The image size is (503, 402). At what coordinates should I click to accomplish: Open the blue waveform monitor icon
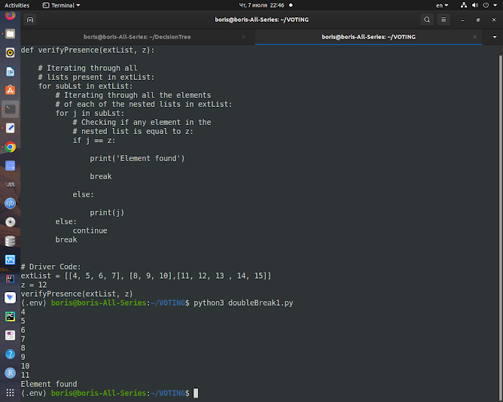[x=11, y=260]
